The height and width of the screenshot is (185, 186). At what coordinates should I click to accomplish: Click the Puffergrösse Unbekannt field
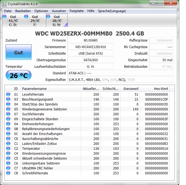click(x=161, y=40)
